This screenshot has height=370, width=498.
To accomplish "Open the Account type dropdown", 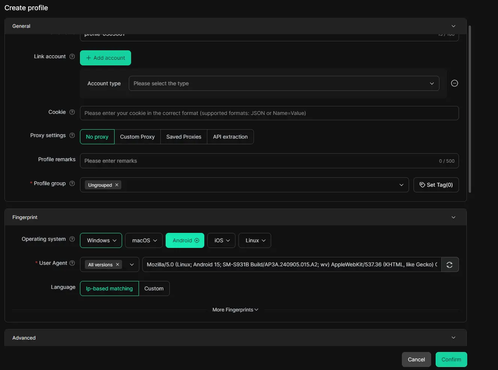I will [x=284, y=83].
